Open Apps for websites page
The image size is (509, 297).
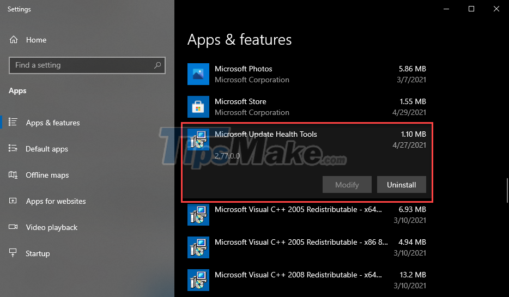click(x=56, y=201)
